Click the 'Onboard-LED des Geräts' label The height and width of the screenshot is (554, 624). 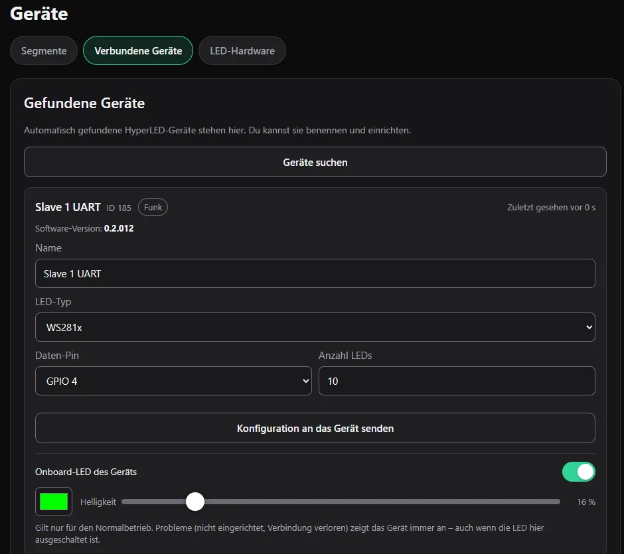86,472
